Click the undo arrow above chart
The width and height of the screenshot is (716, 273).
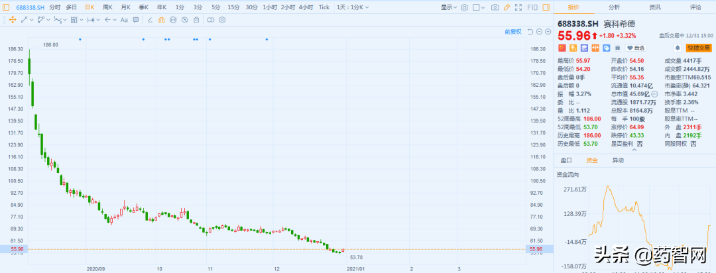point(530,32)
